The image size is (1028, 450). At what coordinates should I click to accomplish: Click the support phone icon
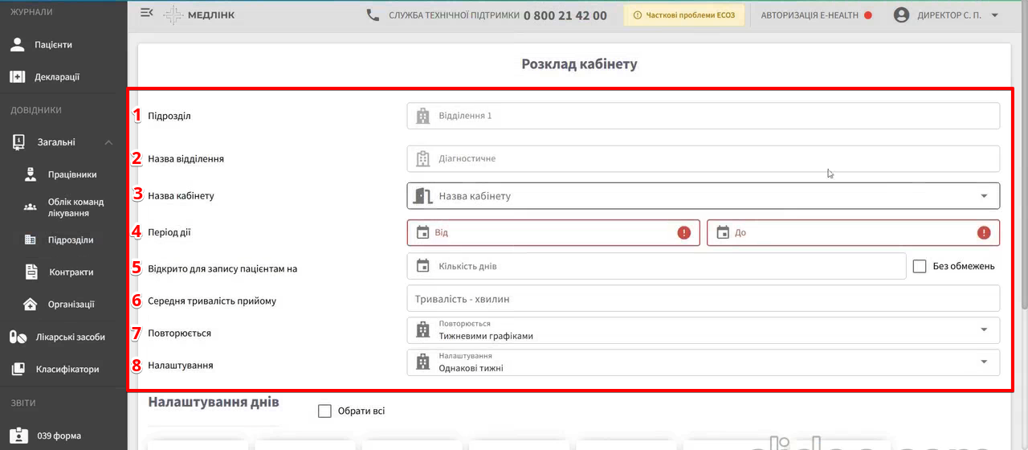pos(373,14)
